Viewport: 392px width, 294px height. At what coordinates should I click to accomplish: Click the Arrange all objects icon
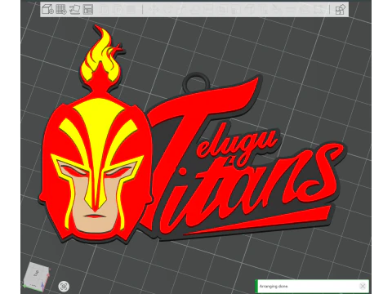click(x=88, y=10)
